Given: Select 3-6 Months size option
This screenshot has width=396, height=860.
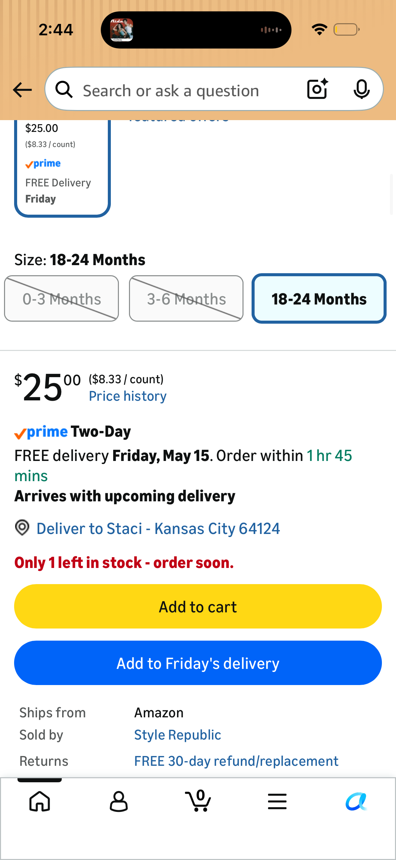Looking at the screenshot, I should pos(186,298).
